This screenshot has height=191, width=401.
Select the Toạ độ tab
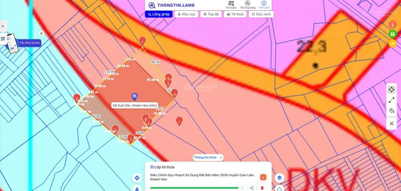pos(211,14)
